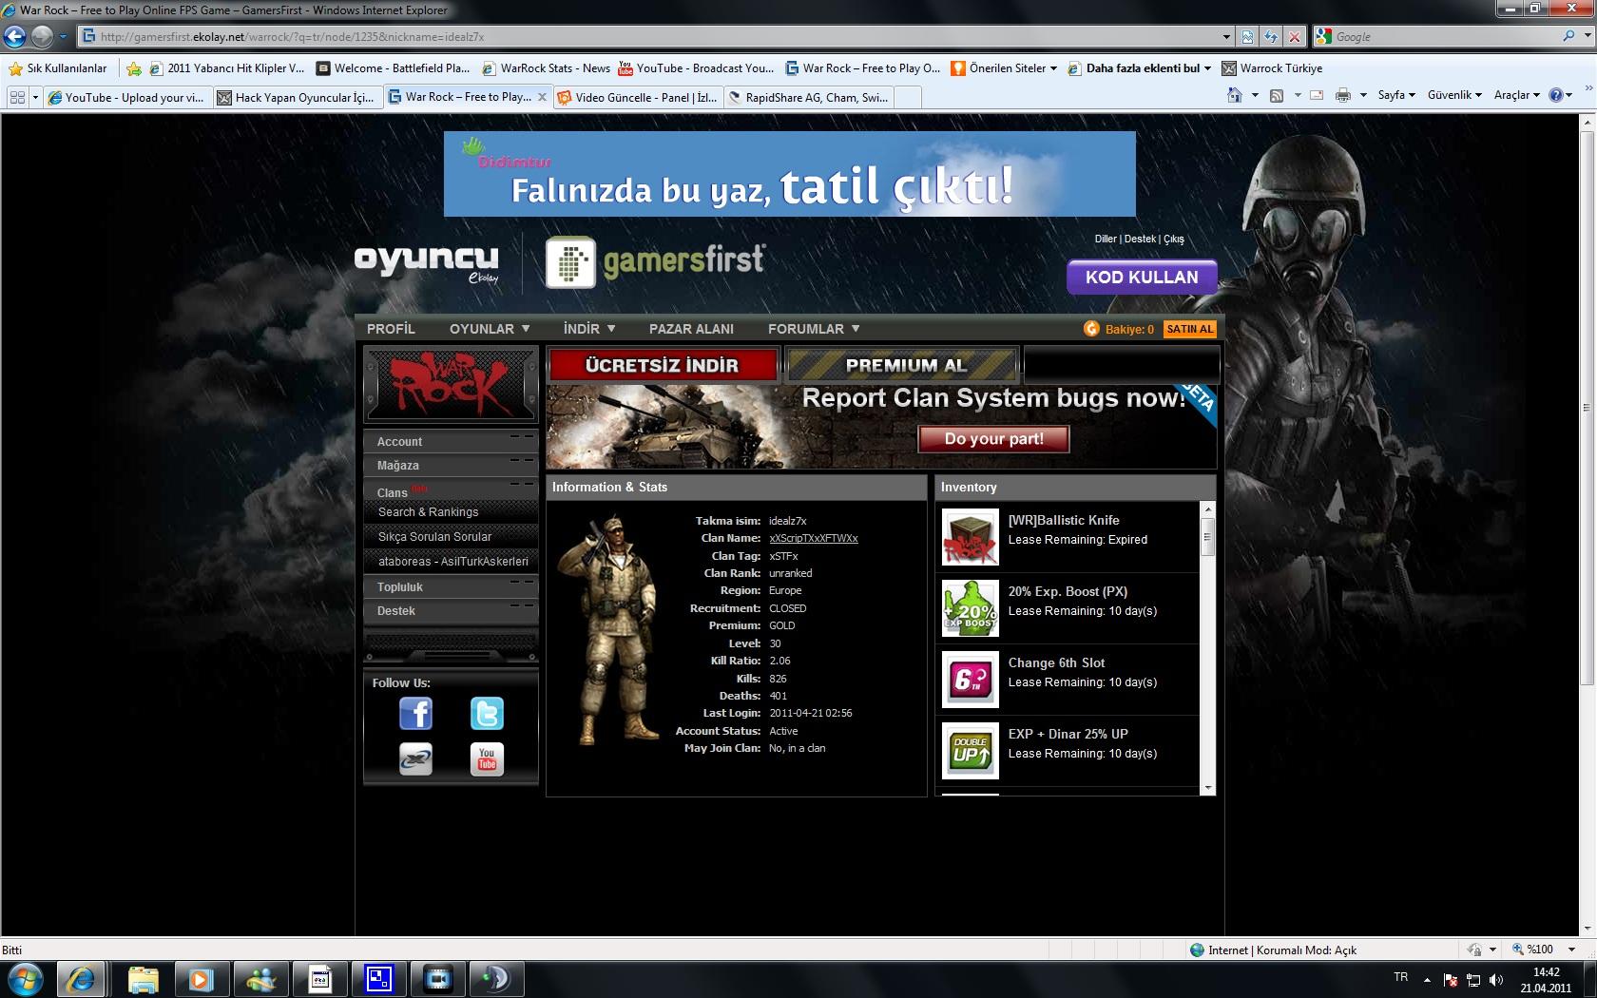
Task: Open the PAZAR ALANI menu item
Action: coord(691,329)
